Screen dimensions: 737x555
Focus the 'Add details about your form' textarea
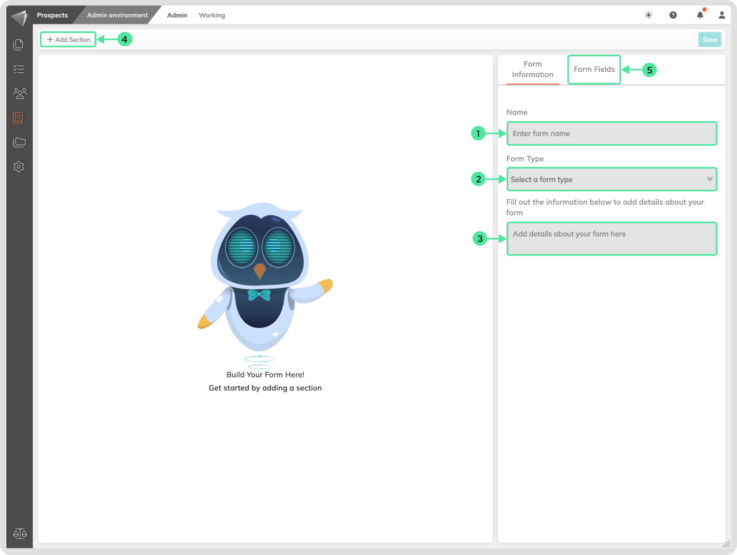coord(612,239)
